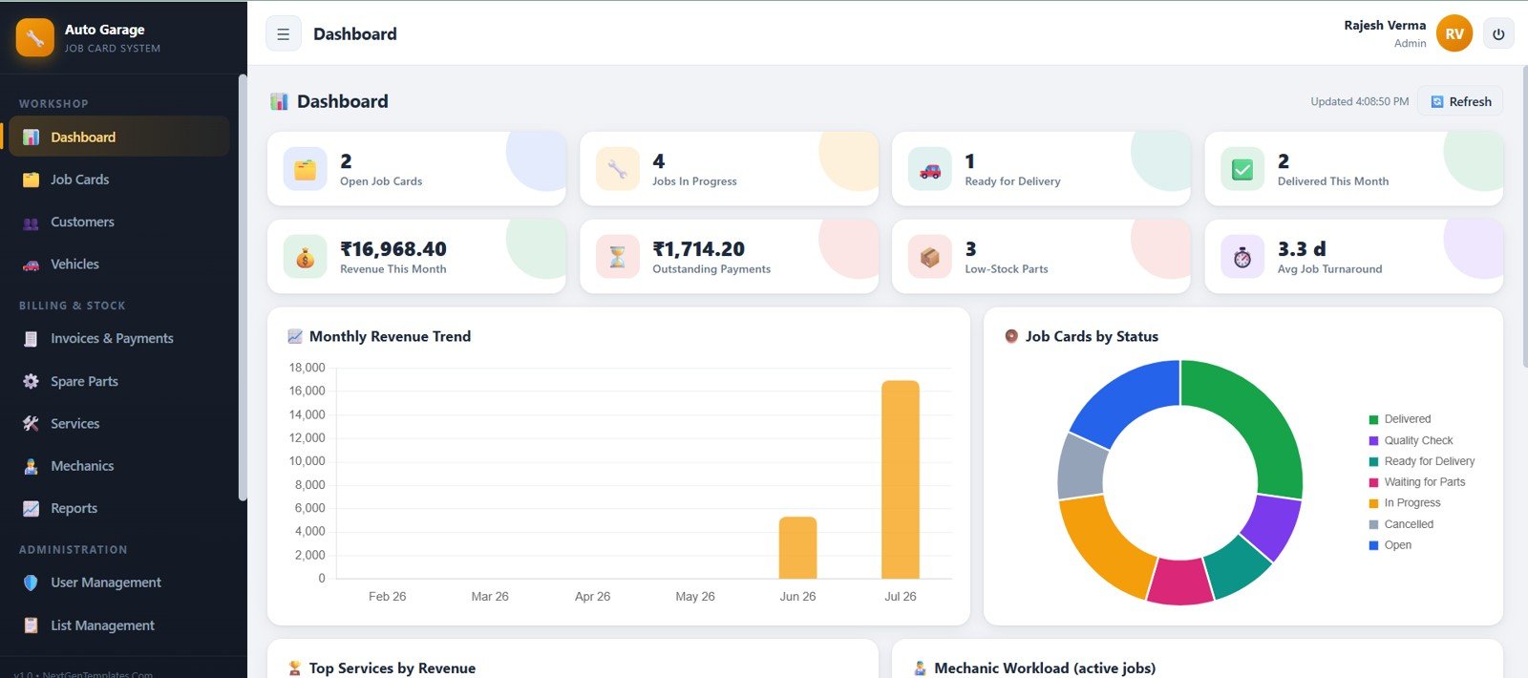
Task: Click the Open Job Cards folder icon
Action: click(305, 169)
